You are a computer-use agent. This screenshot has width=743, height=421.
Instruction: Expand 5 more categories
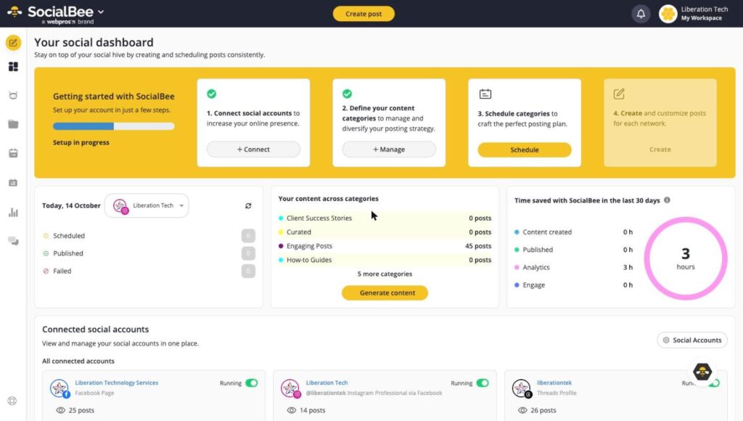385,274
